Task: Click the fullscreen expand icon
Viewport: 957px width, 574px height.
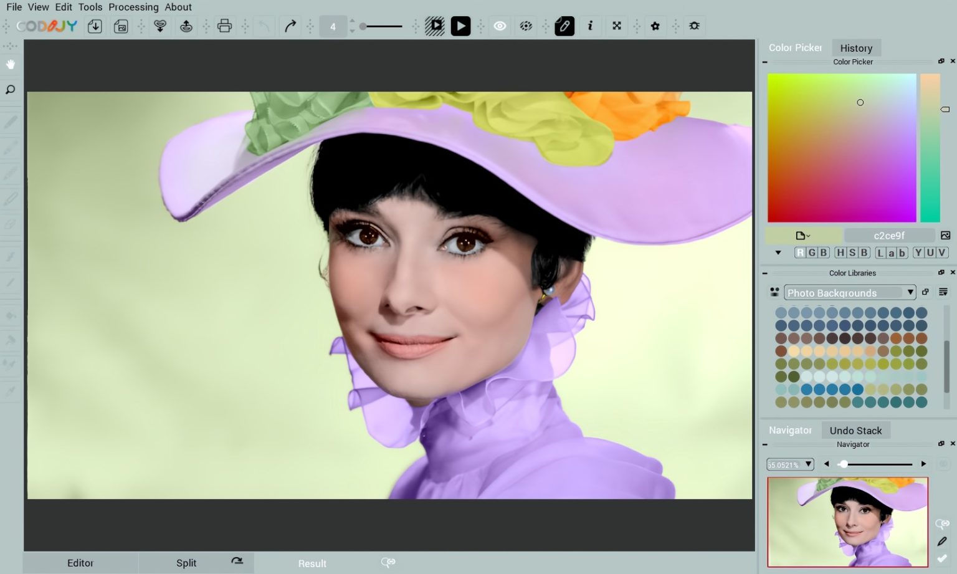Action: [x=616, y=26]
